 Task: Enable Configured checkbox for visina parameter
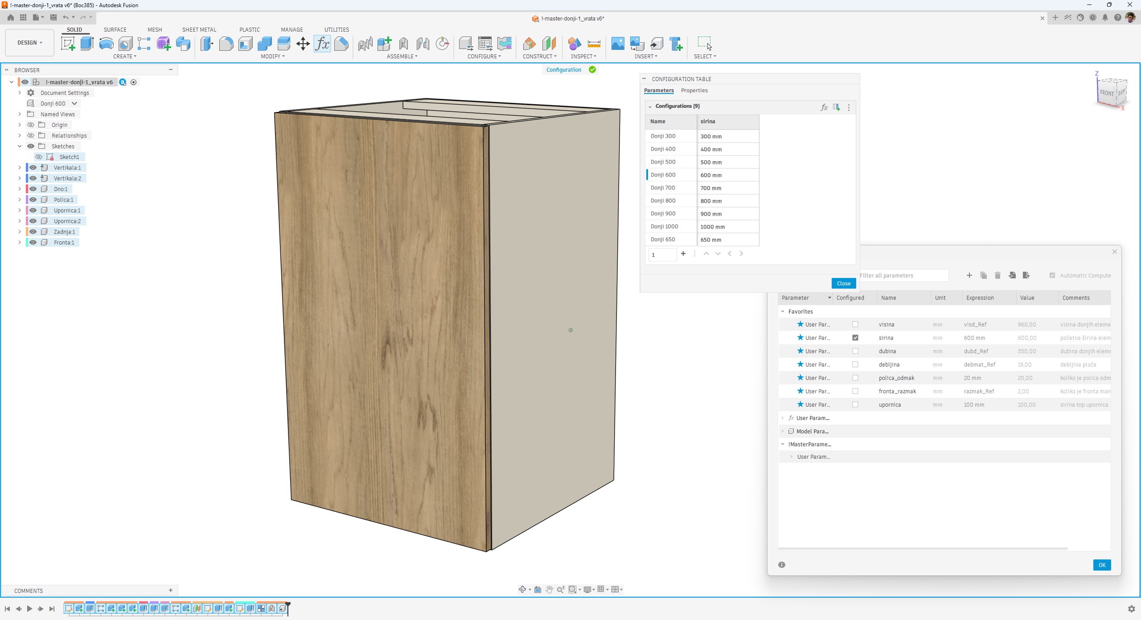point(855,325)
